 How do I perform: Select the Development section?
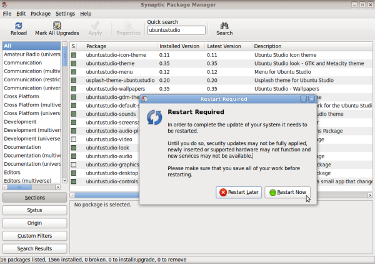(32, 122)
